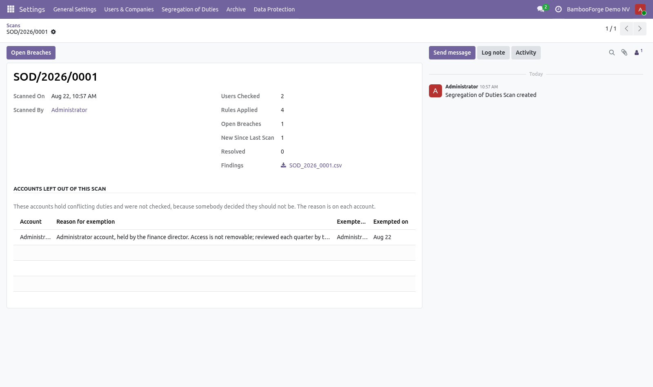653x387 pixels.
Task: Open the Segregation of Duties menu
Action: click(x=190, y=9)
